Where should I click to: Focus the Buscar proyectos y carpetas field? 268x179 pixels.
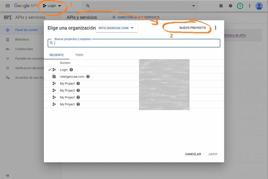pyautogui.click(x=136, y=43)
